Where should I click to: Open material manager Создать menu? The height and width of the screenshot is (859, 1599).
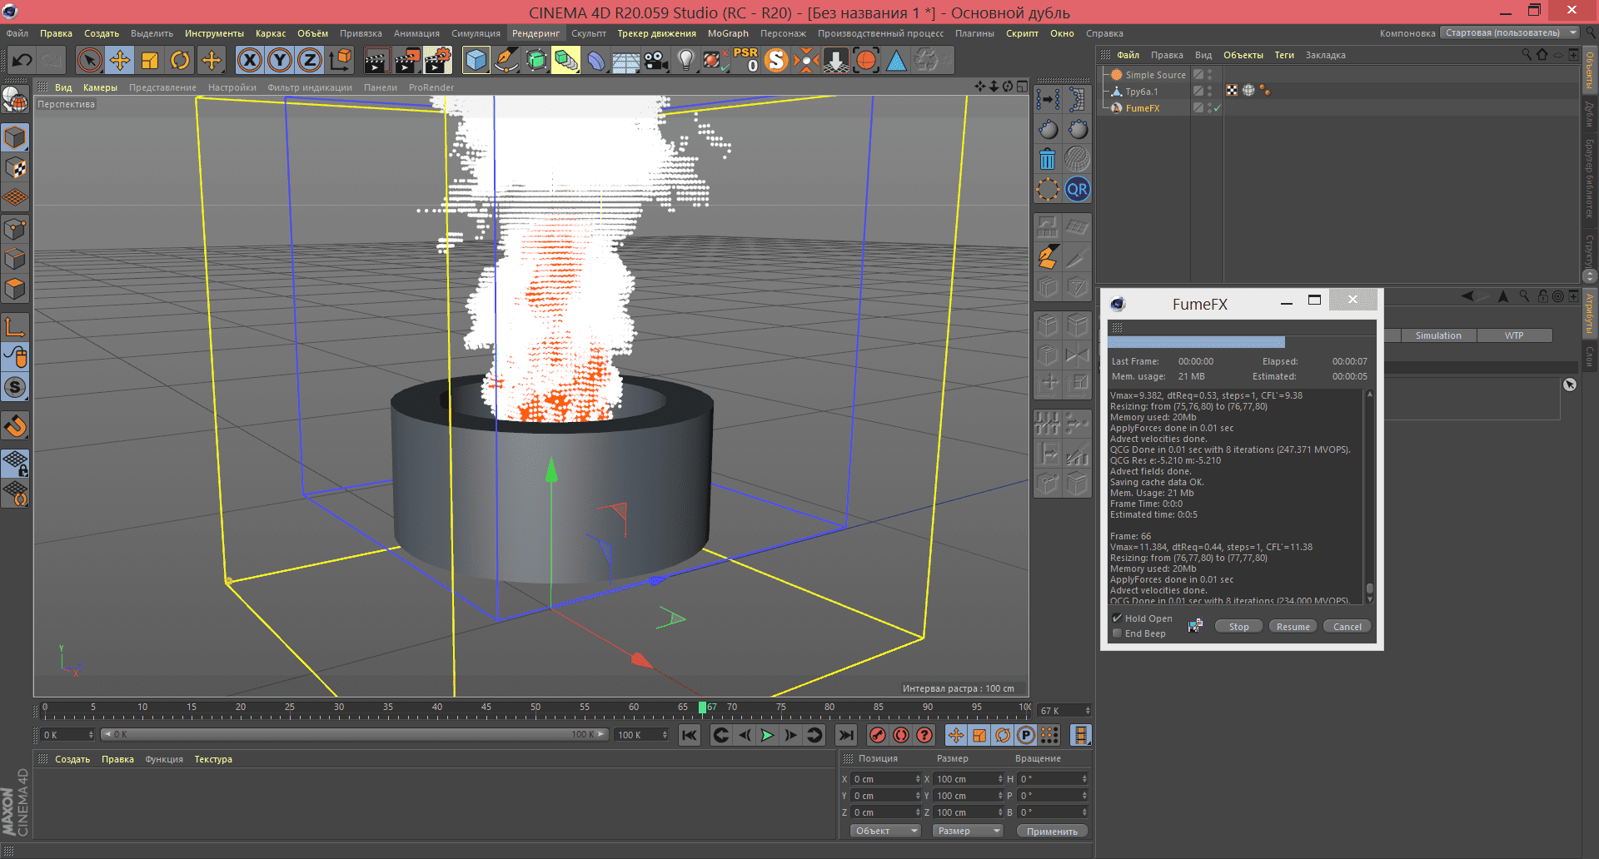tap(72, 759)
